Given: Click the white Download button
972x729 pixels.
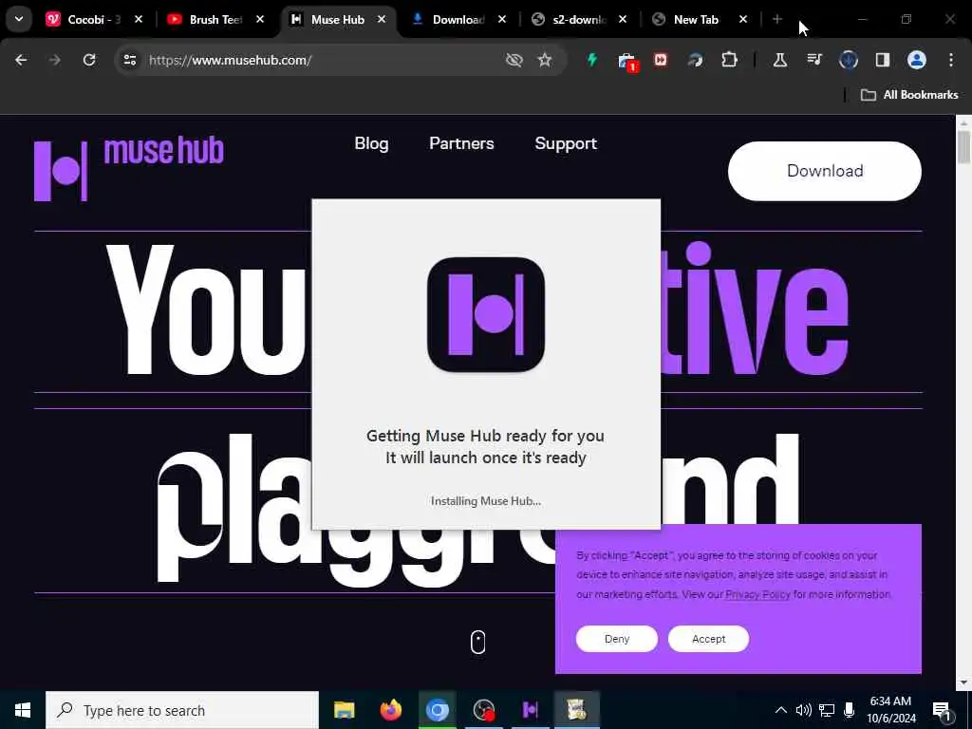Looking at the screenshot, I should pyautogui.click(x=825, y=171).
